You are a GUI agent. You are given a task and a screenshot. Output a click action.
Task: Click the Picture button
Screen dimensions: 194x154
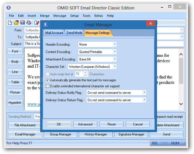pyautogui.click(x=15, y=92)
